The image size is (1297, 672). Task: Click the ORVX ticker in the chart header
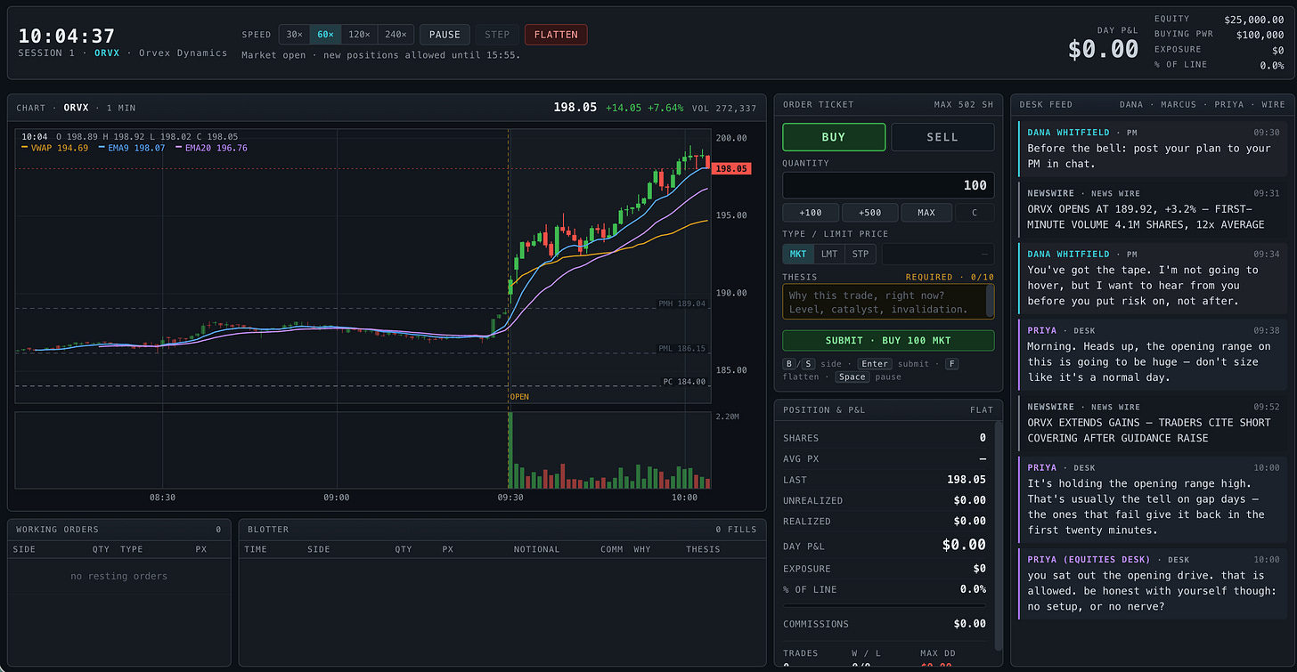pyautogui.click(x=77, y=108)
